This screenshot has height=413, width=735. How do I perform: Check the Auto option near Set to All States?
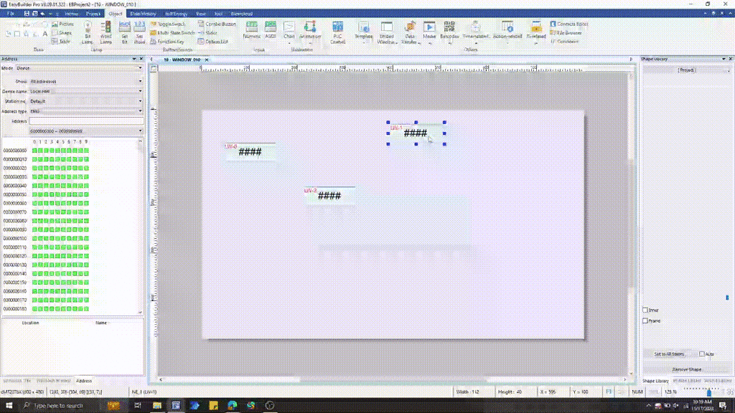pos(702,353)
